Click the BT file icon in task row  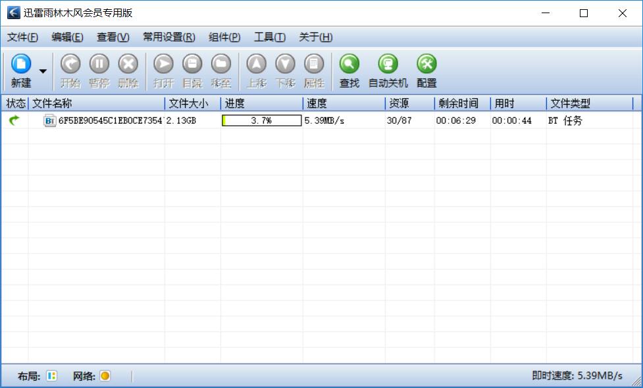[x=49, y=121]
